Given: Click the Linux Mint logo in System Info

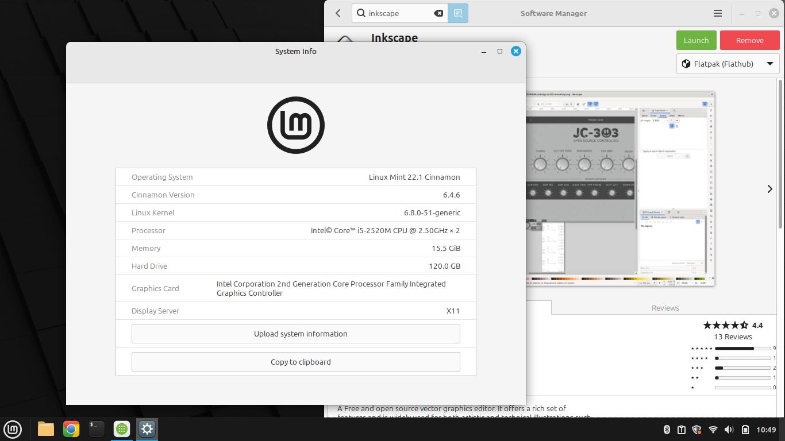Looking at the screenshot, I should click(x=296, y=125).
